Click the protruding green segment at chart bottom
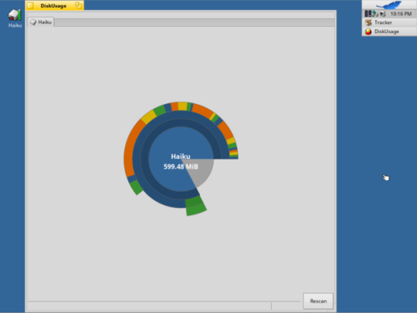Image resolution: width=417 pixels, height=313 pixels. (196, 206)
